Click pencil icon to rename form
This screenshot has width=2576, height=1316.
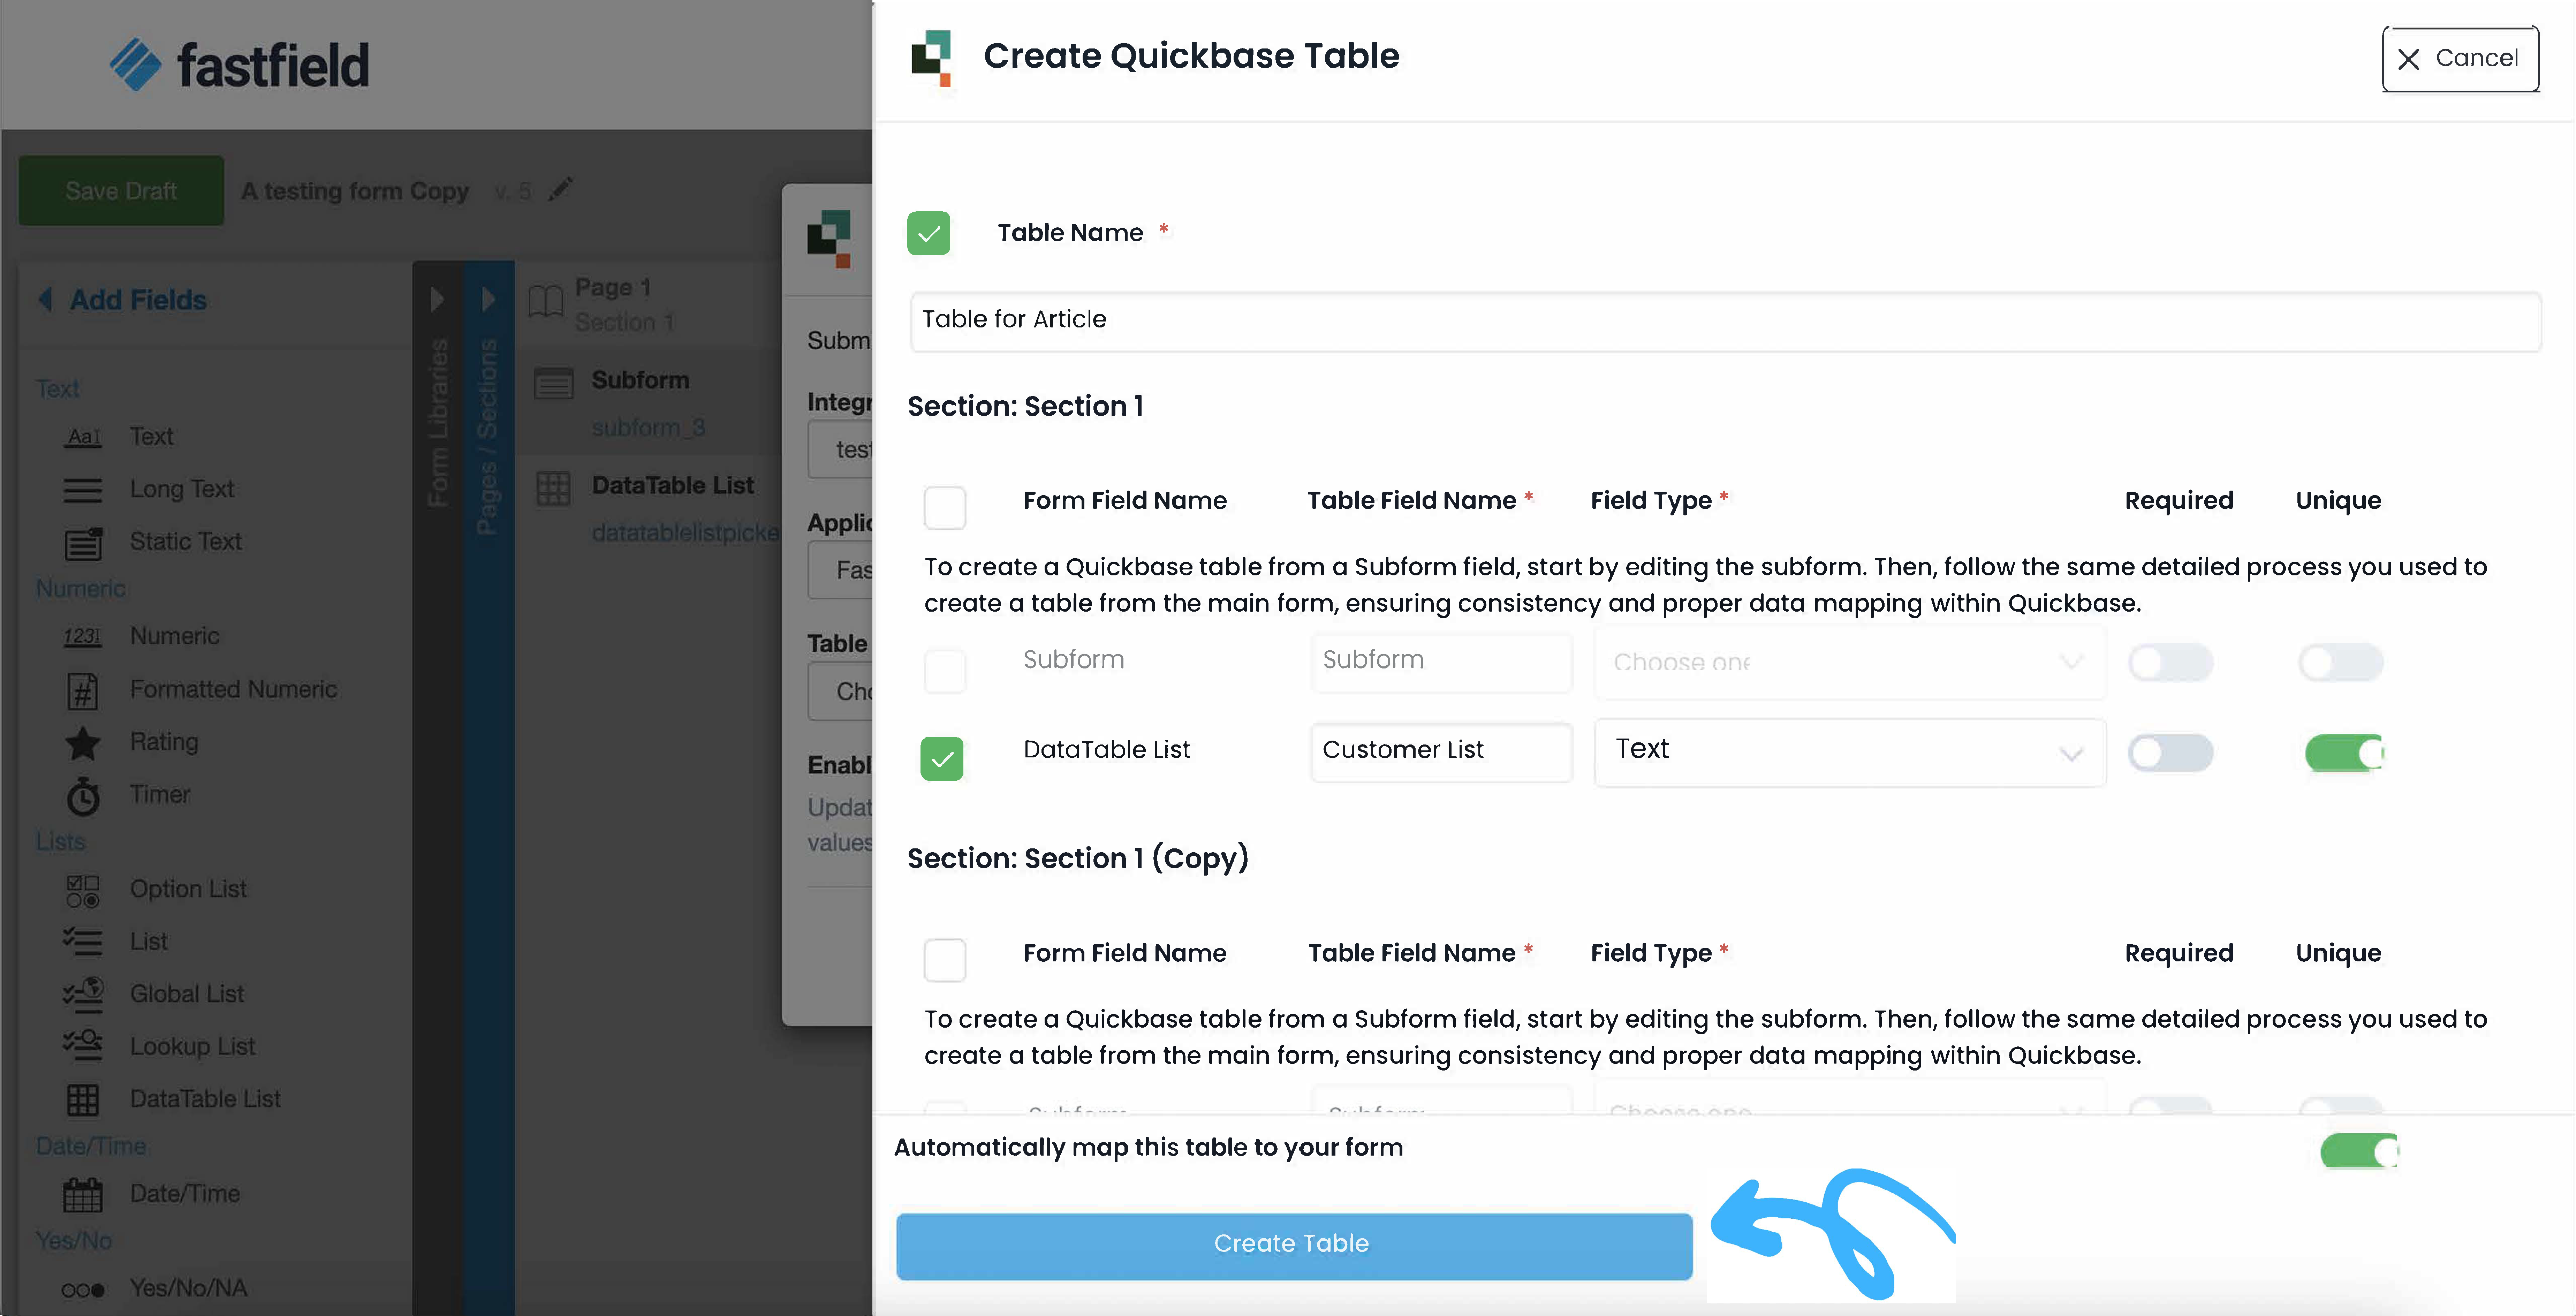point(560,189)
